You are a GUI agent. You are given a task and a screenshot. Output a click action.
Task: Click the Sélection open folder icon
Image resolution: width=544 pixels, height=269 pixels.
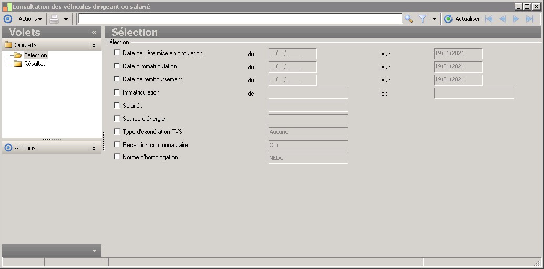coord(18,55)
